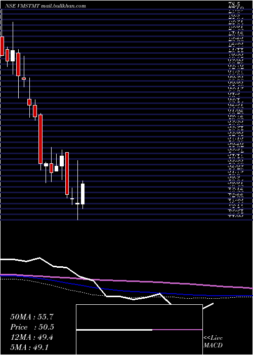The image size is (253, 355).
Task: Click the MACD box horizontal signal line
Action: pos(139,330)
